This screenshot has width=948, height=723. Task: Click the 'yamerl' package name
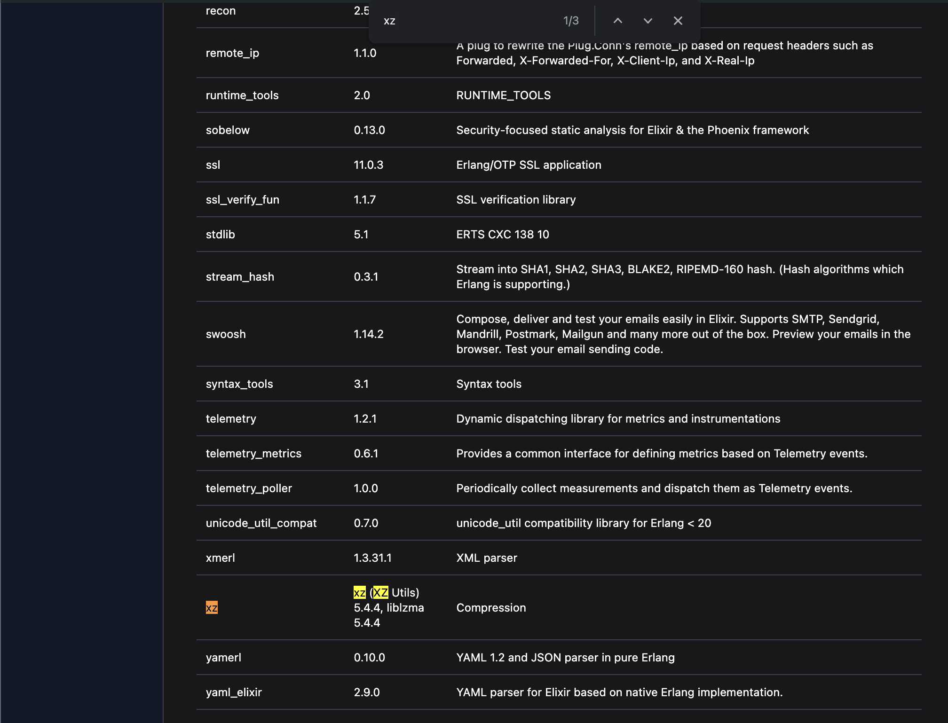[223, 658]
